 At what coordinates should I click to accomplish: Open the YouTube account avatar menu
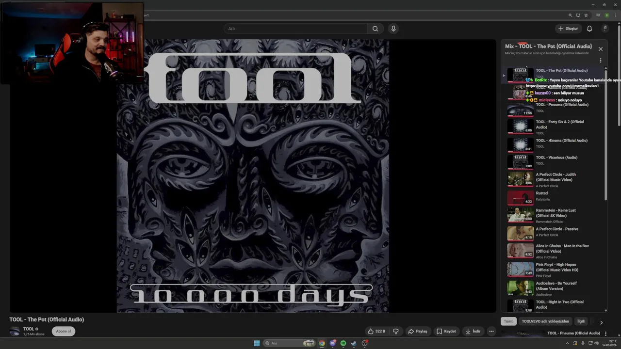coord(605,29)
